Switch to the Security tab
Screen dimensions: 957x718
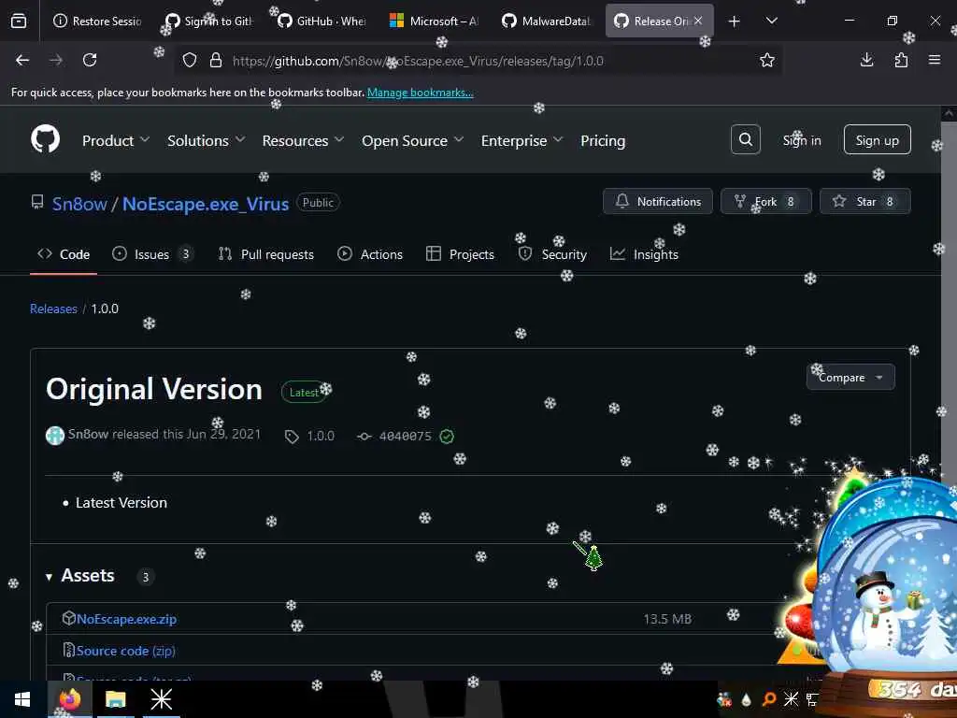tap(552, 254)
